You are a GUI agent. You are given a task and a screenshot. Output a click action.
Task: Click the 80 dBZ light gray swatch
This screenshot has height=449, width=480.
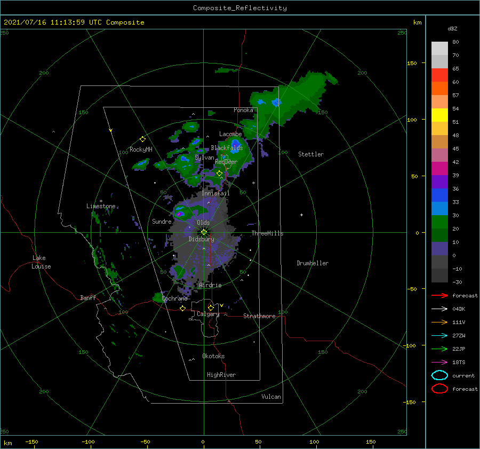click(x=439, y=48)
